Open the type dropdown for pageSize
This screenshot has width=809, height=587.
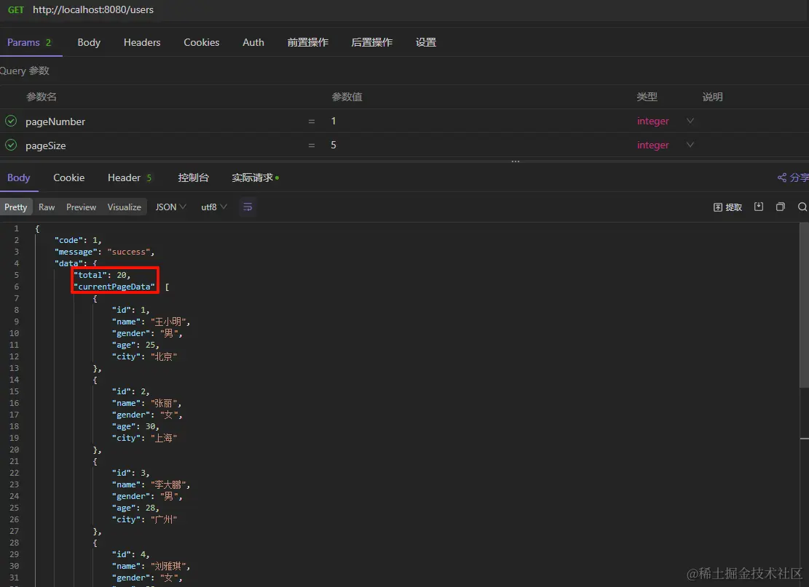point(690,145)
